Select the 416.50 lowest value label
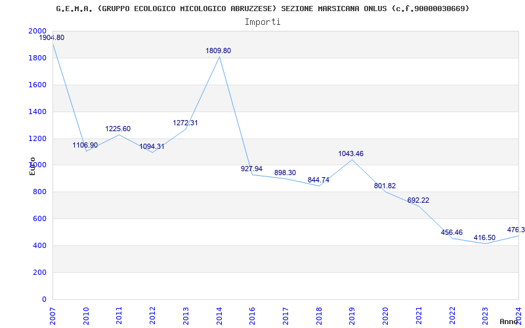 484,237
